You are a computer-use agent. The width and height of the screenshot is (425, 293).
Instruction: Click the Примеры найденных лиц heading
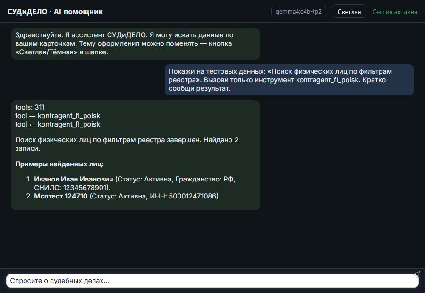59,164
